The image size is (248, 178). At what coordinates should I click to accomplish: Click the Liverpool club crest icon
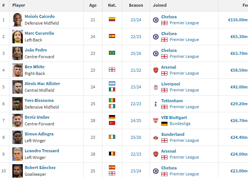pos(156,87)
